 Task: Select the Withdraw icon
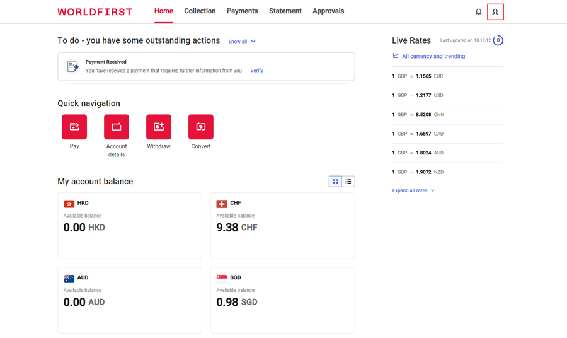(x=159, y=127)
